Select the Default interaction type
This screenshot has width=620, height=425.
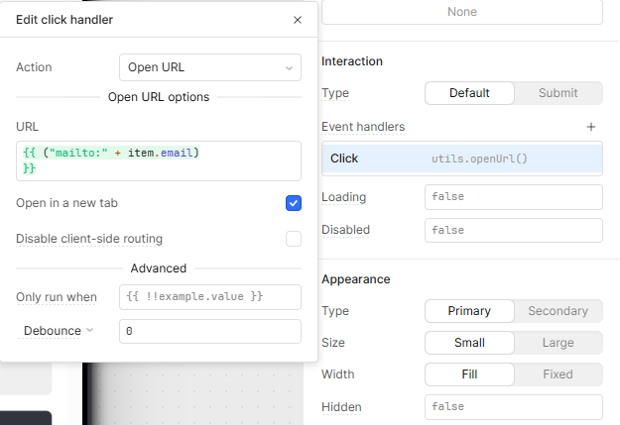pyautogui.click(x=469, y=93)
